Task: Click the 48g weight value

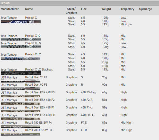Action: [x=104, y=115]
